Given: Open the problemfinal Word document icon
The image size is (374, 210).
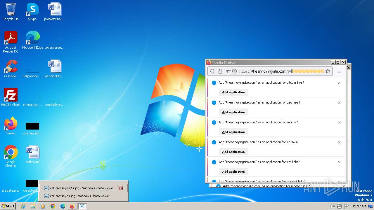Looking at the screenshot, I should click(x=54, y=12).
